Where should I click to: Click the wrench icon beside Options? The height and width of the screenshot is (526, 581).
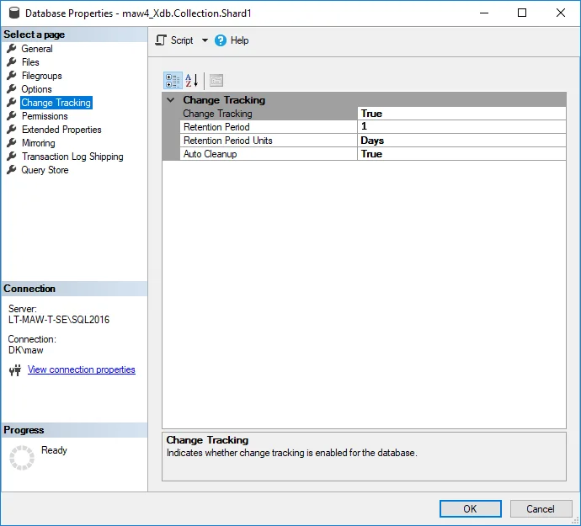tap(12, 89)
